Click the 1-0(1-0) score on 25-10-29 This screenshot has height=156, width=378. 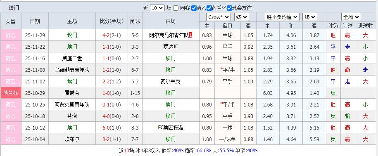pyautogui.click(x=112, y=93)
